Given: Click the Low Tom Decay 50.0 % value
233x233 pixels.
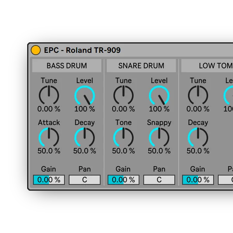Looking at the screenshot, I should (198, 151).
